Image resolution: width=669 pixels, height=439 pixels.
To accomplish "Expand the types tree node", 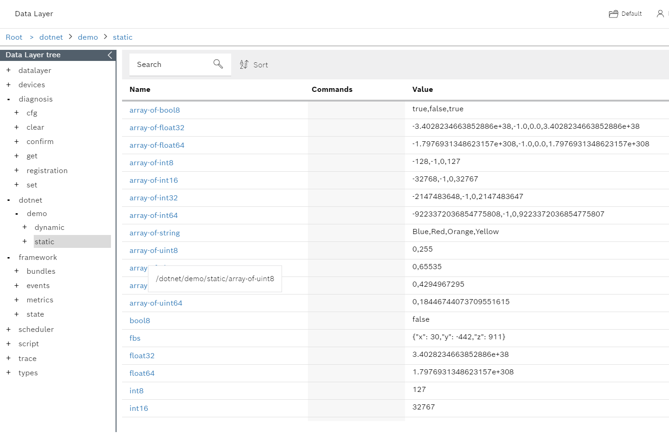I will click(x=8, y=373).
